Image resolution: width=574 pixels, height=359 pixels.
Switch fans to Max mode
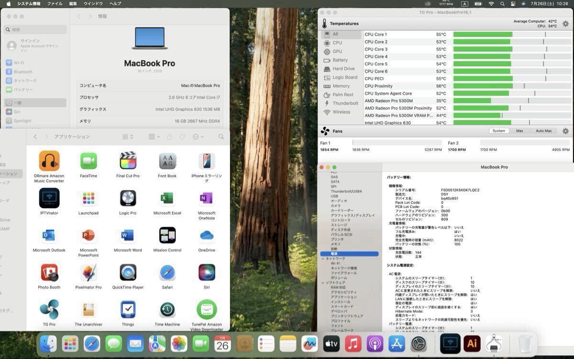pos(519,131)
